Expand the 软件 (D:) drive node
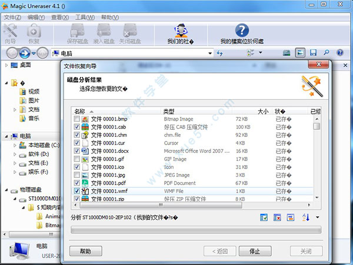Image resolution: width=353 pixels, height=265 pixels. (x=15, y=154)
